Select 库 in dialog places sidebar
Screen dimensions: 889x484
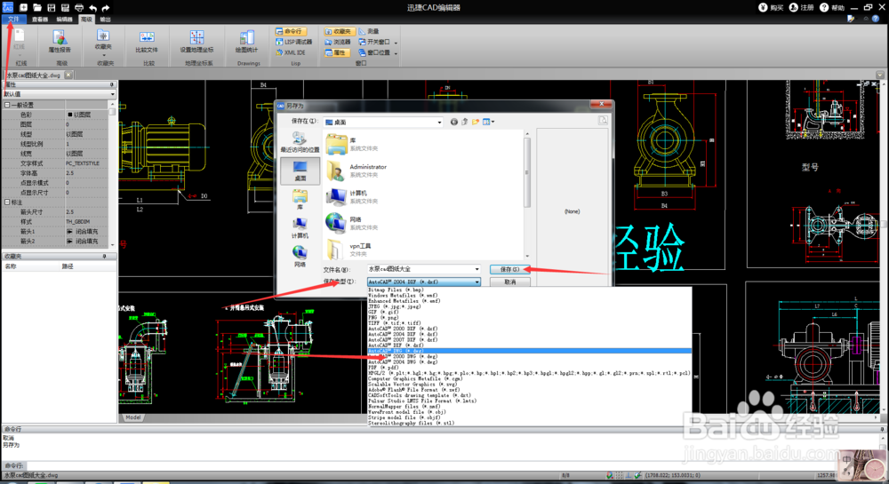[x=300, y=199]
